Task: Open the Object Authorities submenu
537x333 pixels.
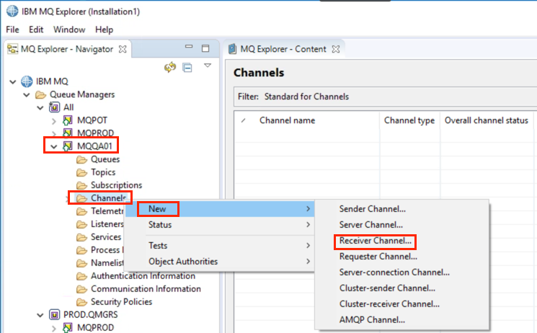Action: tap(220, 262)
